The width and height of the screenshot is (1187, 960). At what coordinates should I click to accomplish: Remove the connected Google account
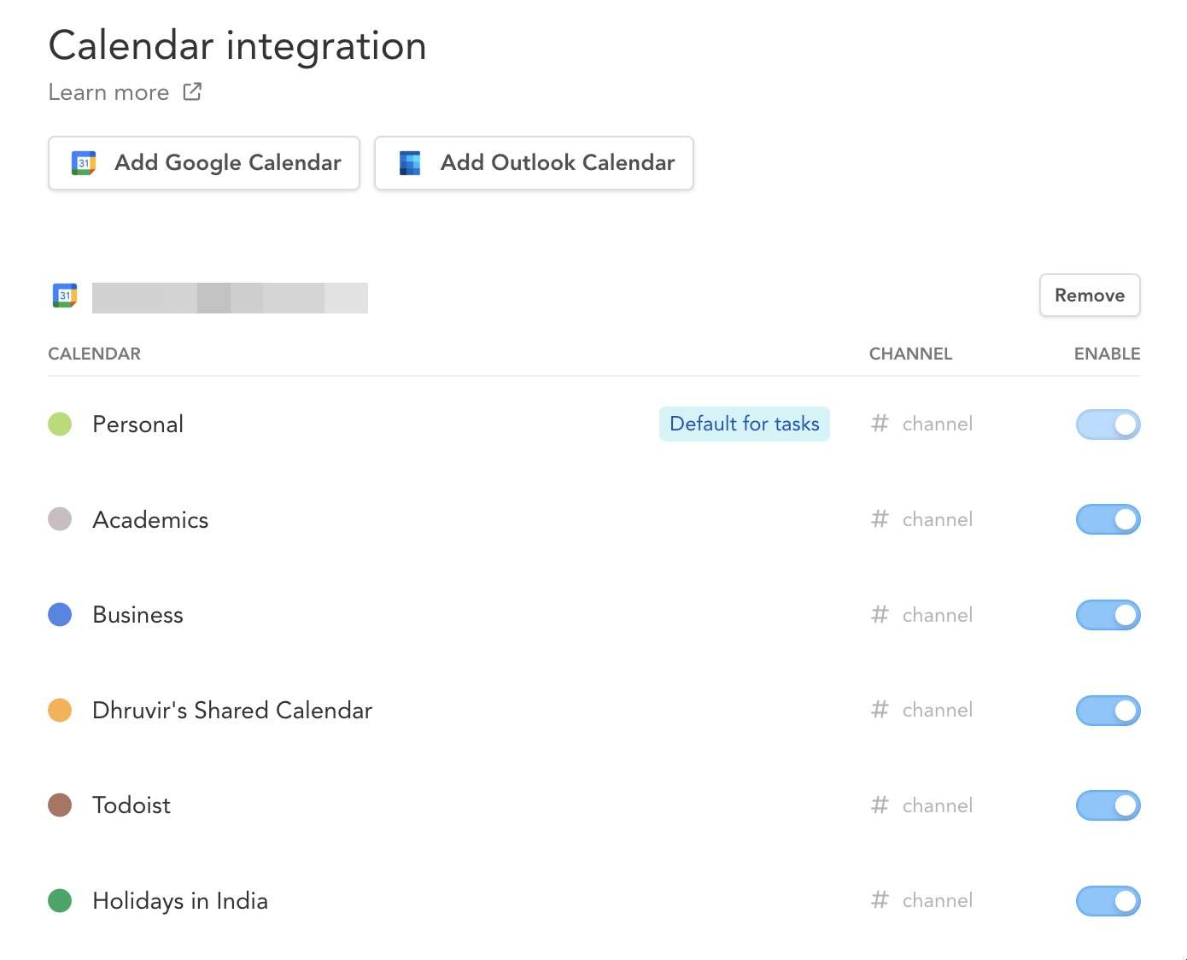click(x=1090, y=296)
